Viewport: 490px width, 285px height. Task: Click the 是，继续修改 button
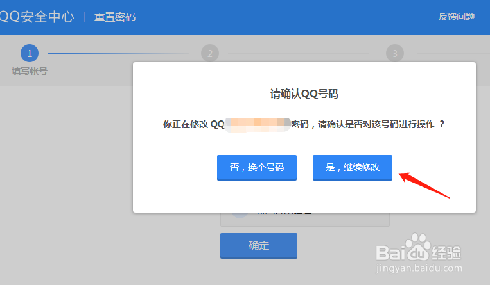[352, 167]
